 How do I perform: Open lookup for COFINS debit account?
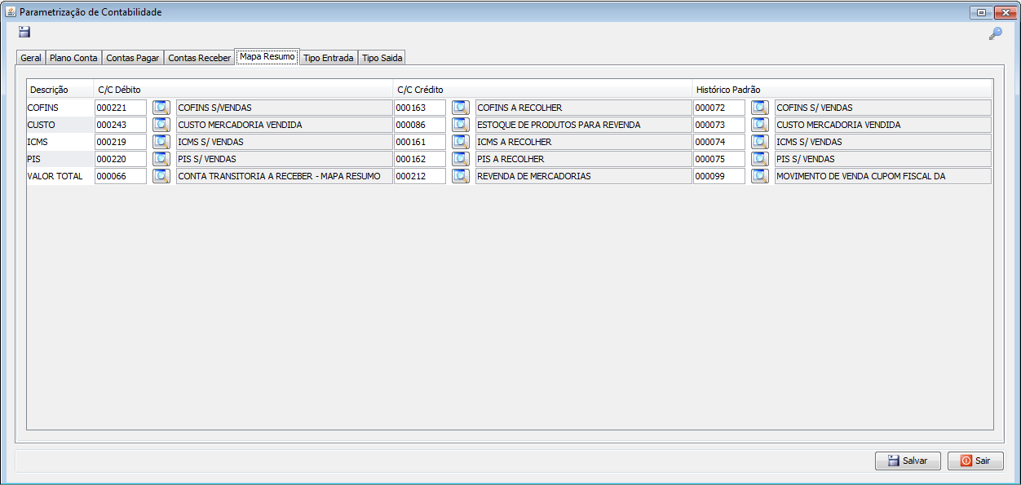161,108
